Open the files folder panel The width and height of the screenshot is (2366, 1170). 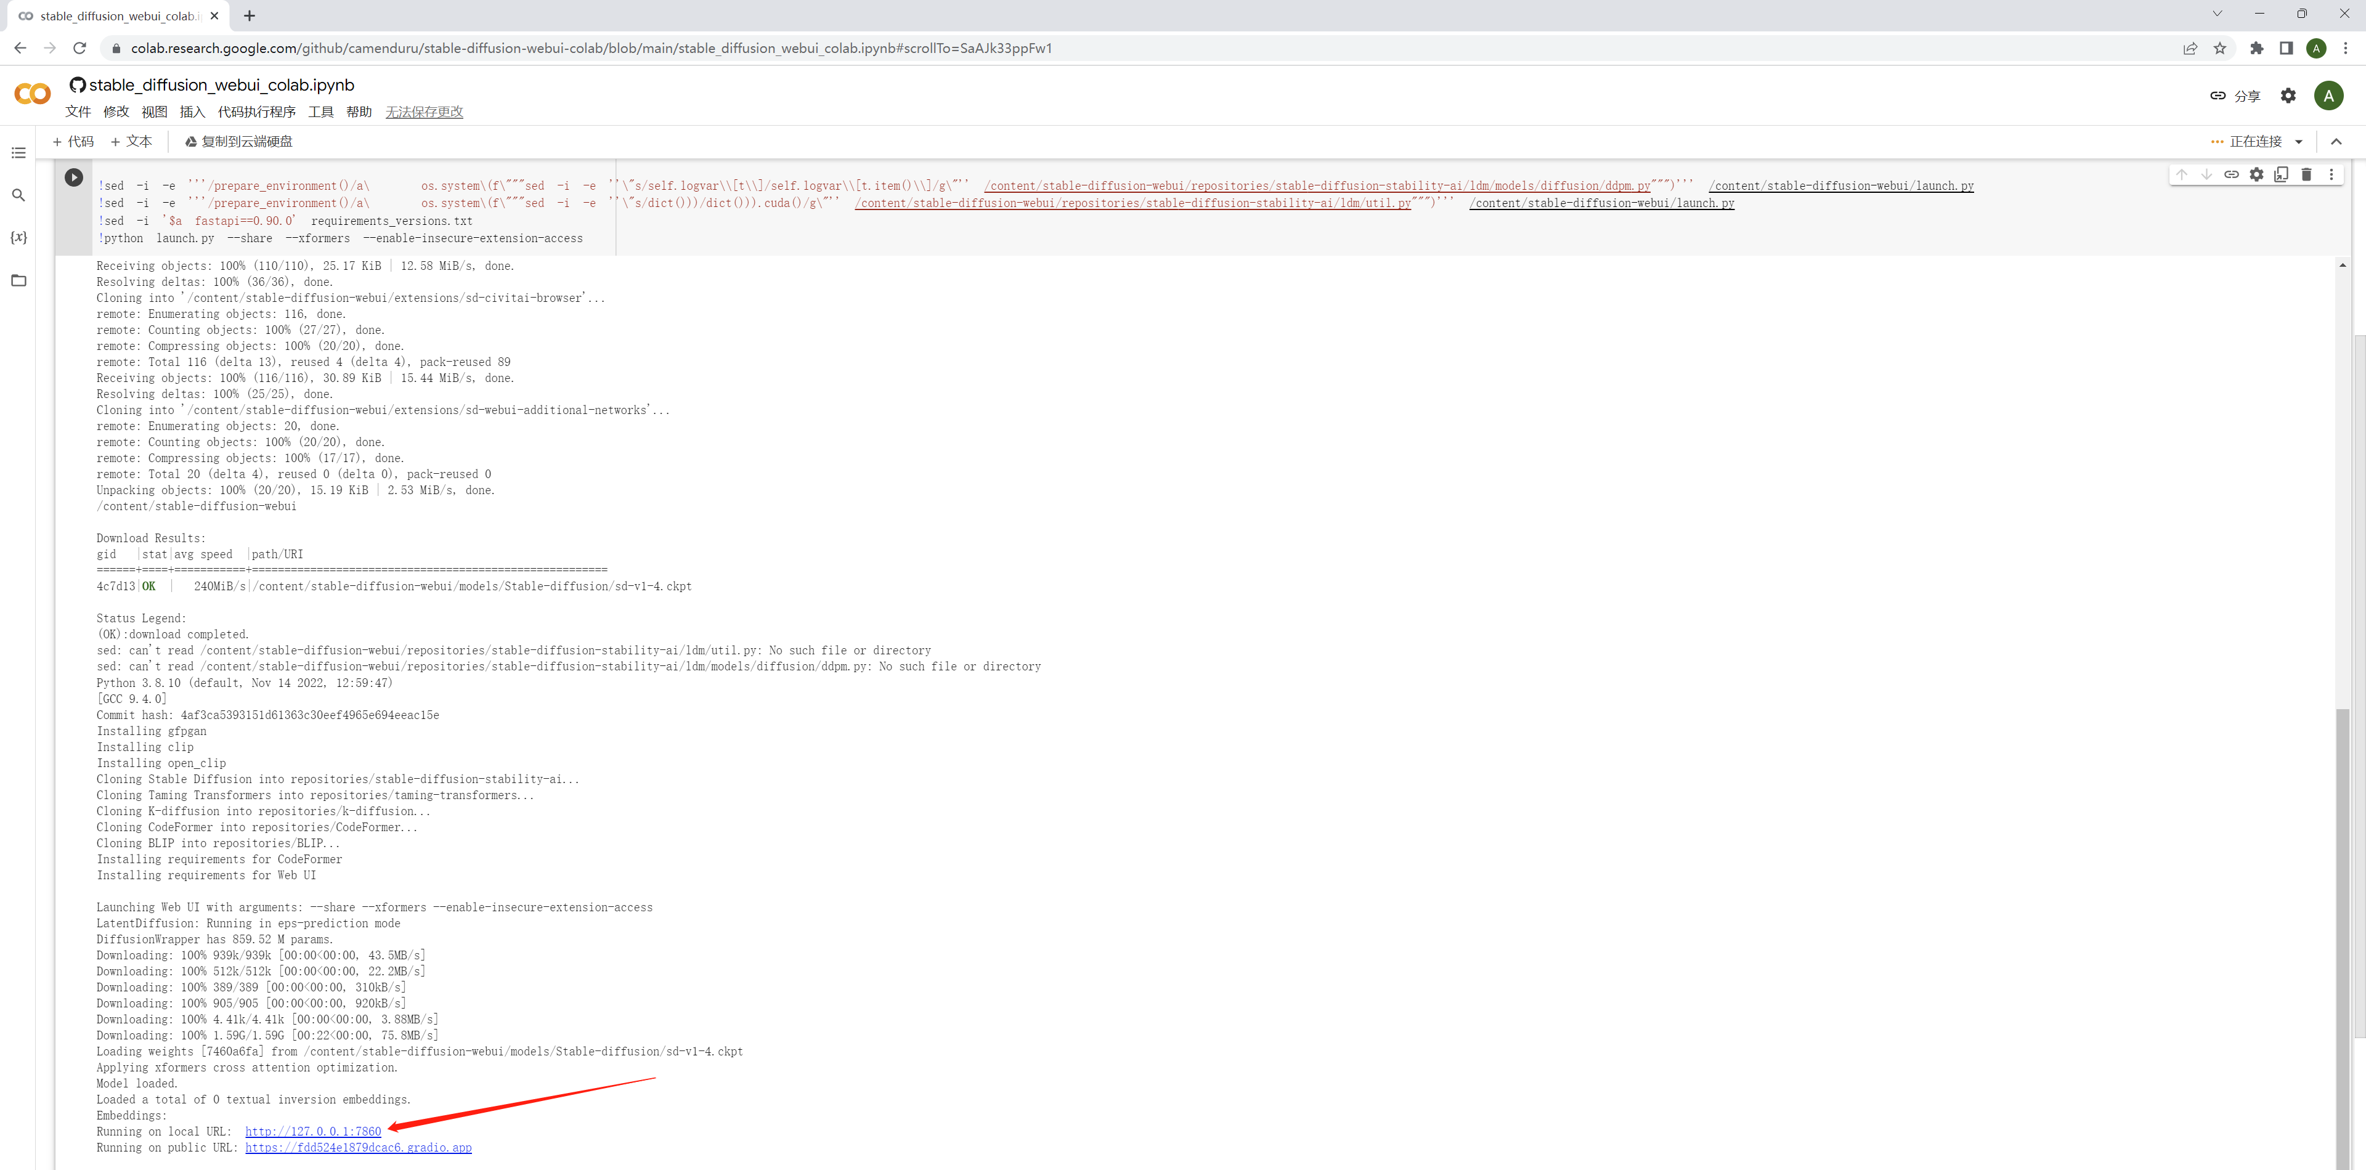point(18,280)
